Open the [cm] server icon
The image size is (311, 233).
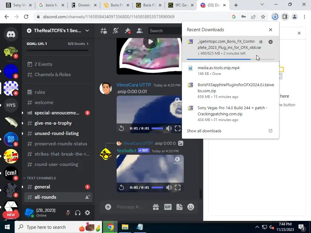(x=11, y=173)
